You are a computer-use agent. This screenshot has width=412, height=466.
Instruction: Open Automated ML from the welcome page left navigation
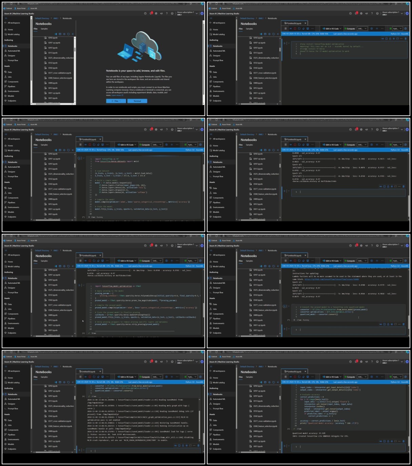coord(14,51)
